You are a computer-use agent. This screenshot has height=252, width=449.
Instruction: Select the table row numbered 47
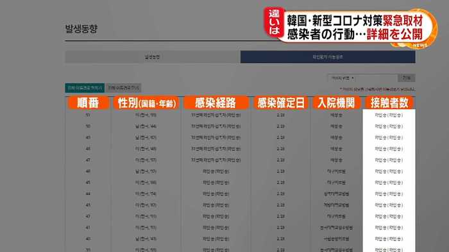pos(240,160)
